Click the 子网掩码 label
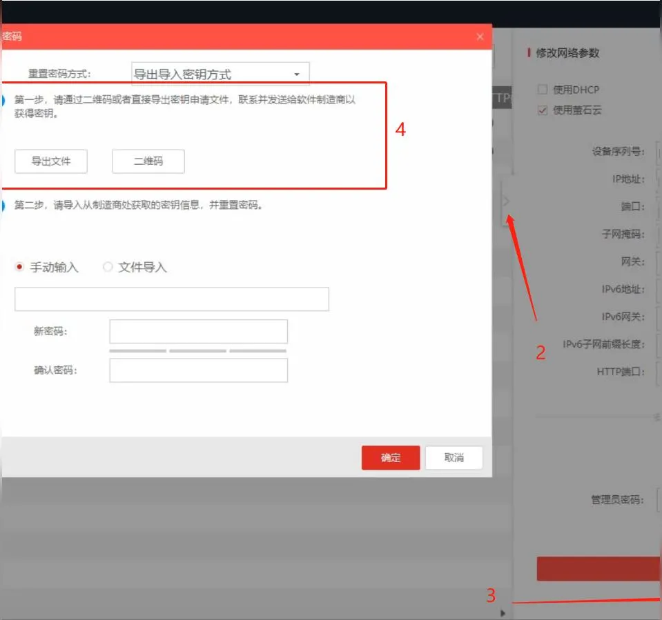This screenshot has width=662, height=620. (623, 234)
